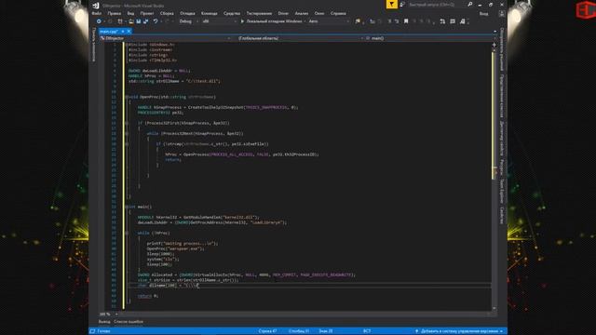The width and height of the screenshot is (596, 335).
Task: Switch to the Вывод output tab
Action: (104, 322)
